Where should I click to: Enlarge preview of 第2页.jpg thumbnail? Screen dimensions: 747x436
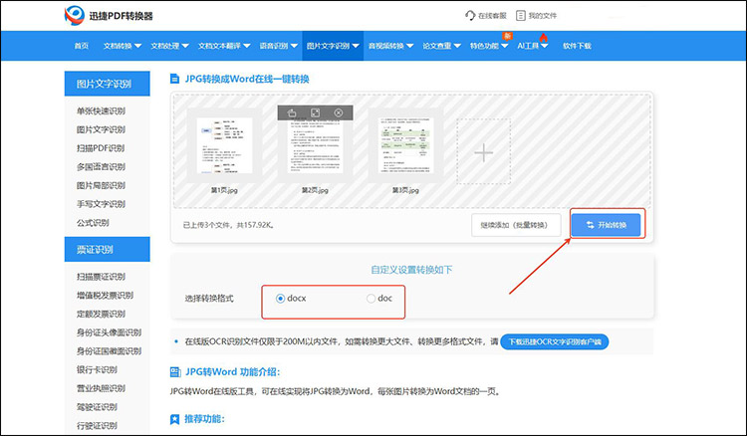pos(315,113)
